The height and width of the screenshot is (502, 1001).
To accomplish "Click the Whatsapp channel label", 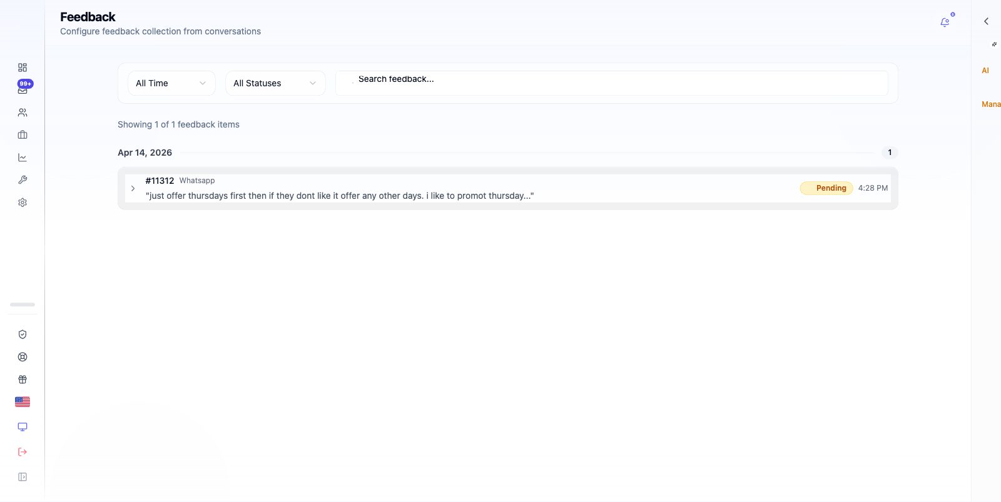I will pyautogui.click(x=197, y=181).
